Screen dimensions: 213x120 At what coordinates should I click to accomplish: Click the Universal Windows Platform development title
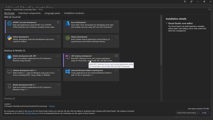87,70
